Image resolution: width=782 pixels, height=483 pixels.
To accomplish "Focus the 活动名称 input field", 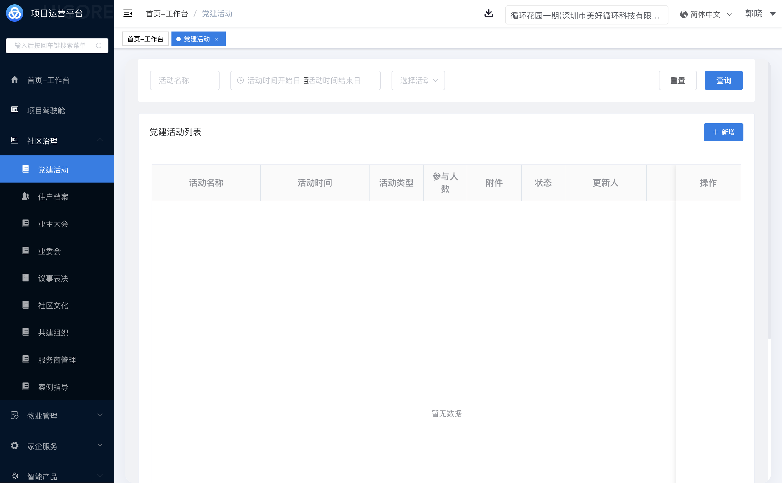I will (x=184, y=80).
